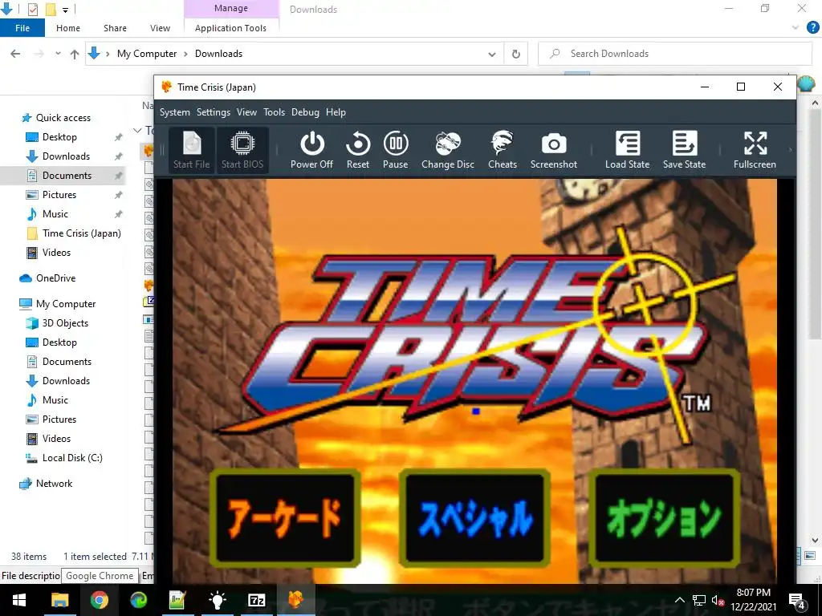Click Load State in toolbar
Screen dimensions: 822x616
[x=627, y=150]
